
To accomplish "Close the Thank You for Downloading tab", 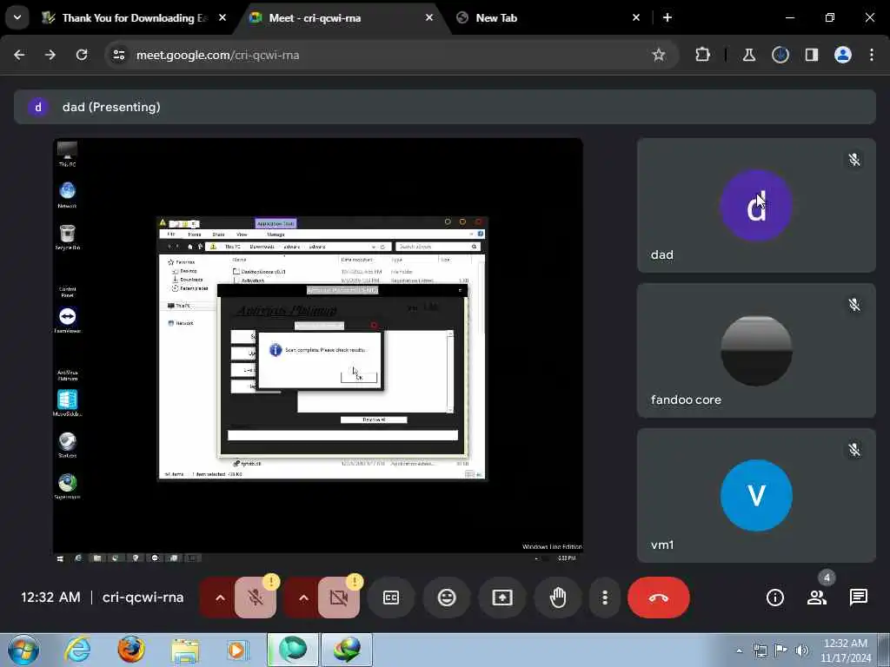I will (222, 17).
